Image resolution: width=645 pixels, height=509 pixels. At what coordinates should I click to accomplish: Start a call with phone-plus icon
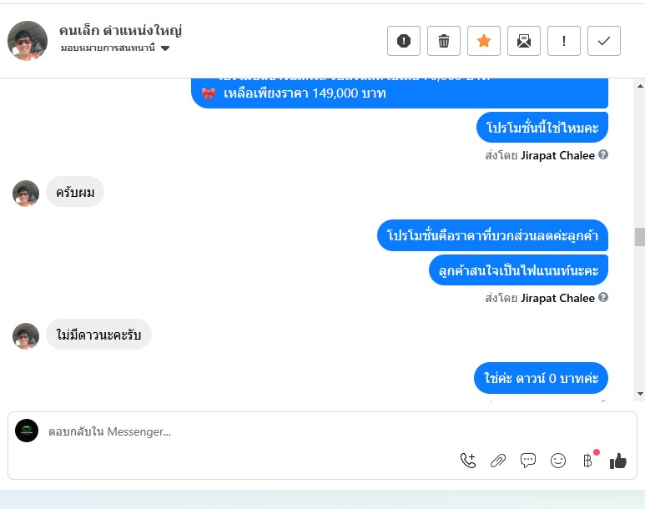468,461
